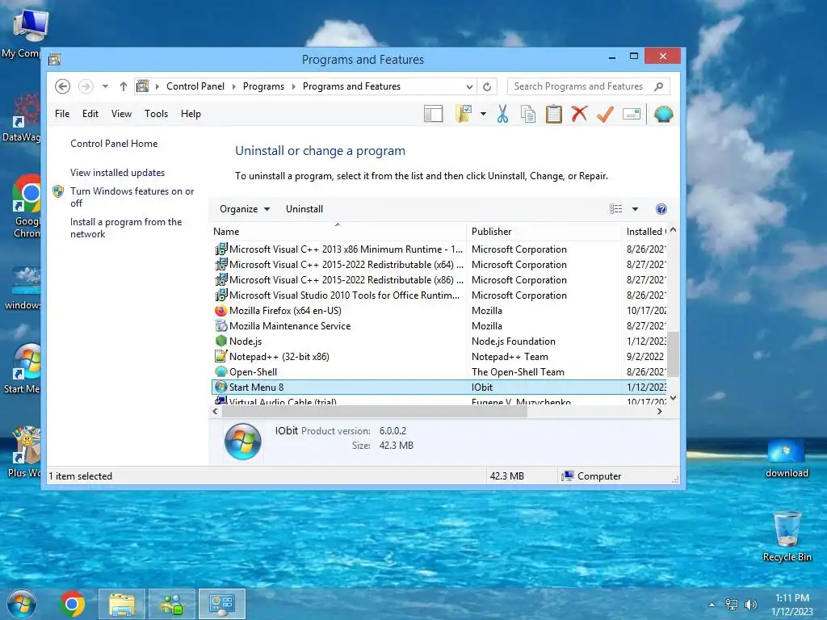Select the Open-Shell program row
827x620 pixels.
click(x=439, y=371)
